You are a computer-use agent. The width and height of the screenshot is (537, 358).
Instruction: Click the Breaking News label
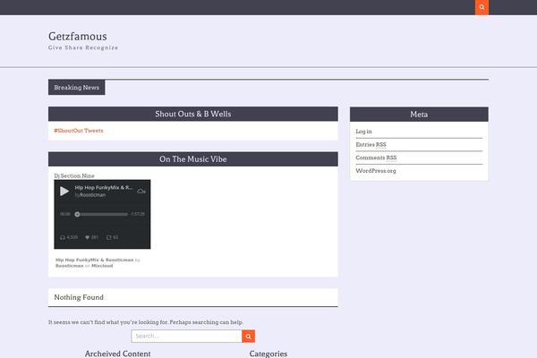pyautogui.click(x=77, y=88)
